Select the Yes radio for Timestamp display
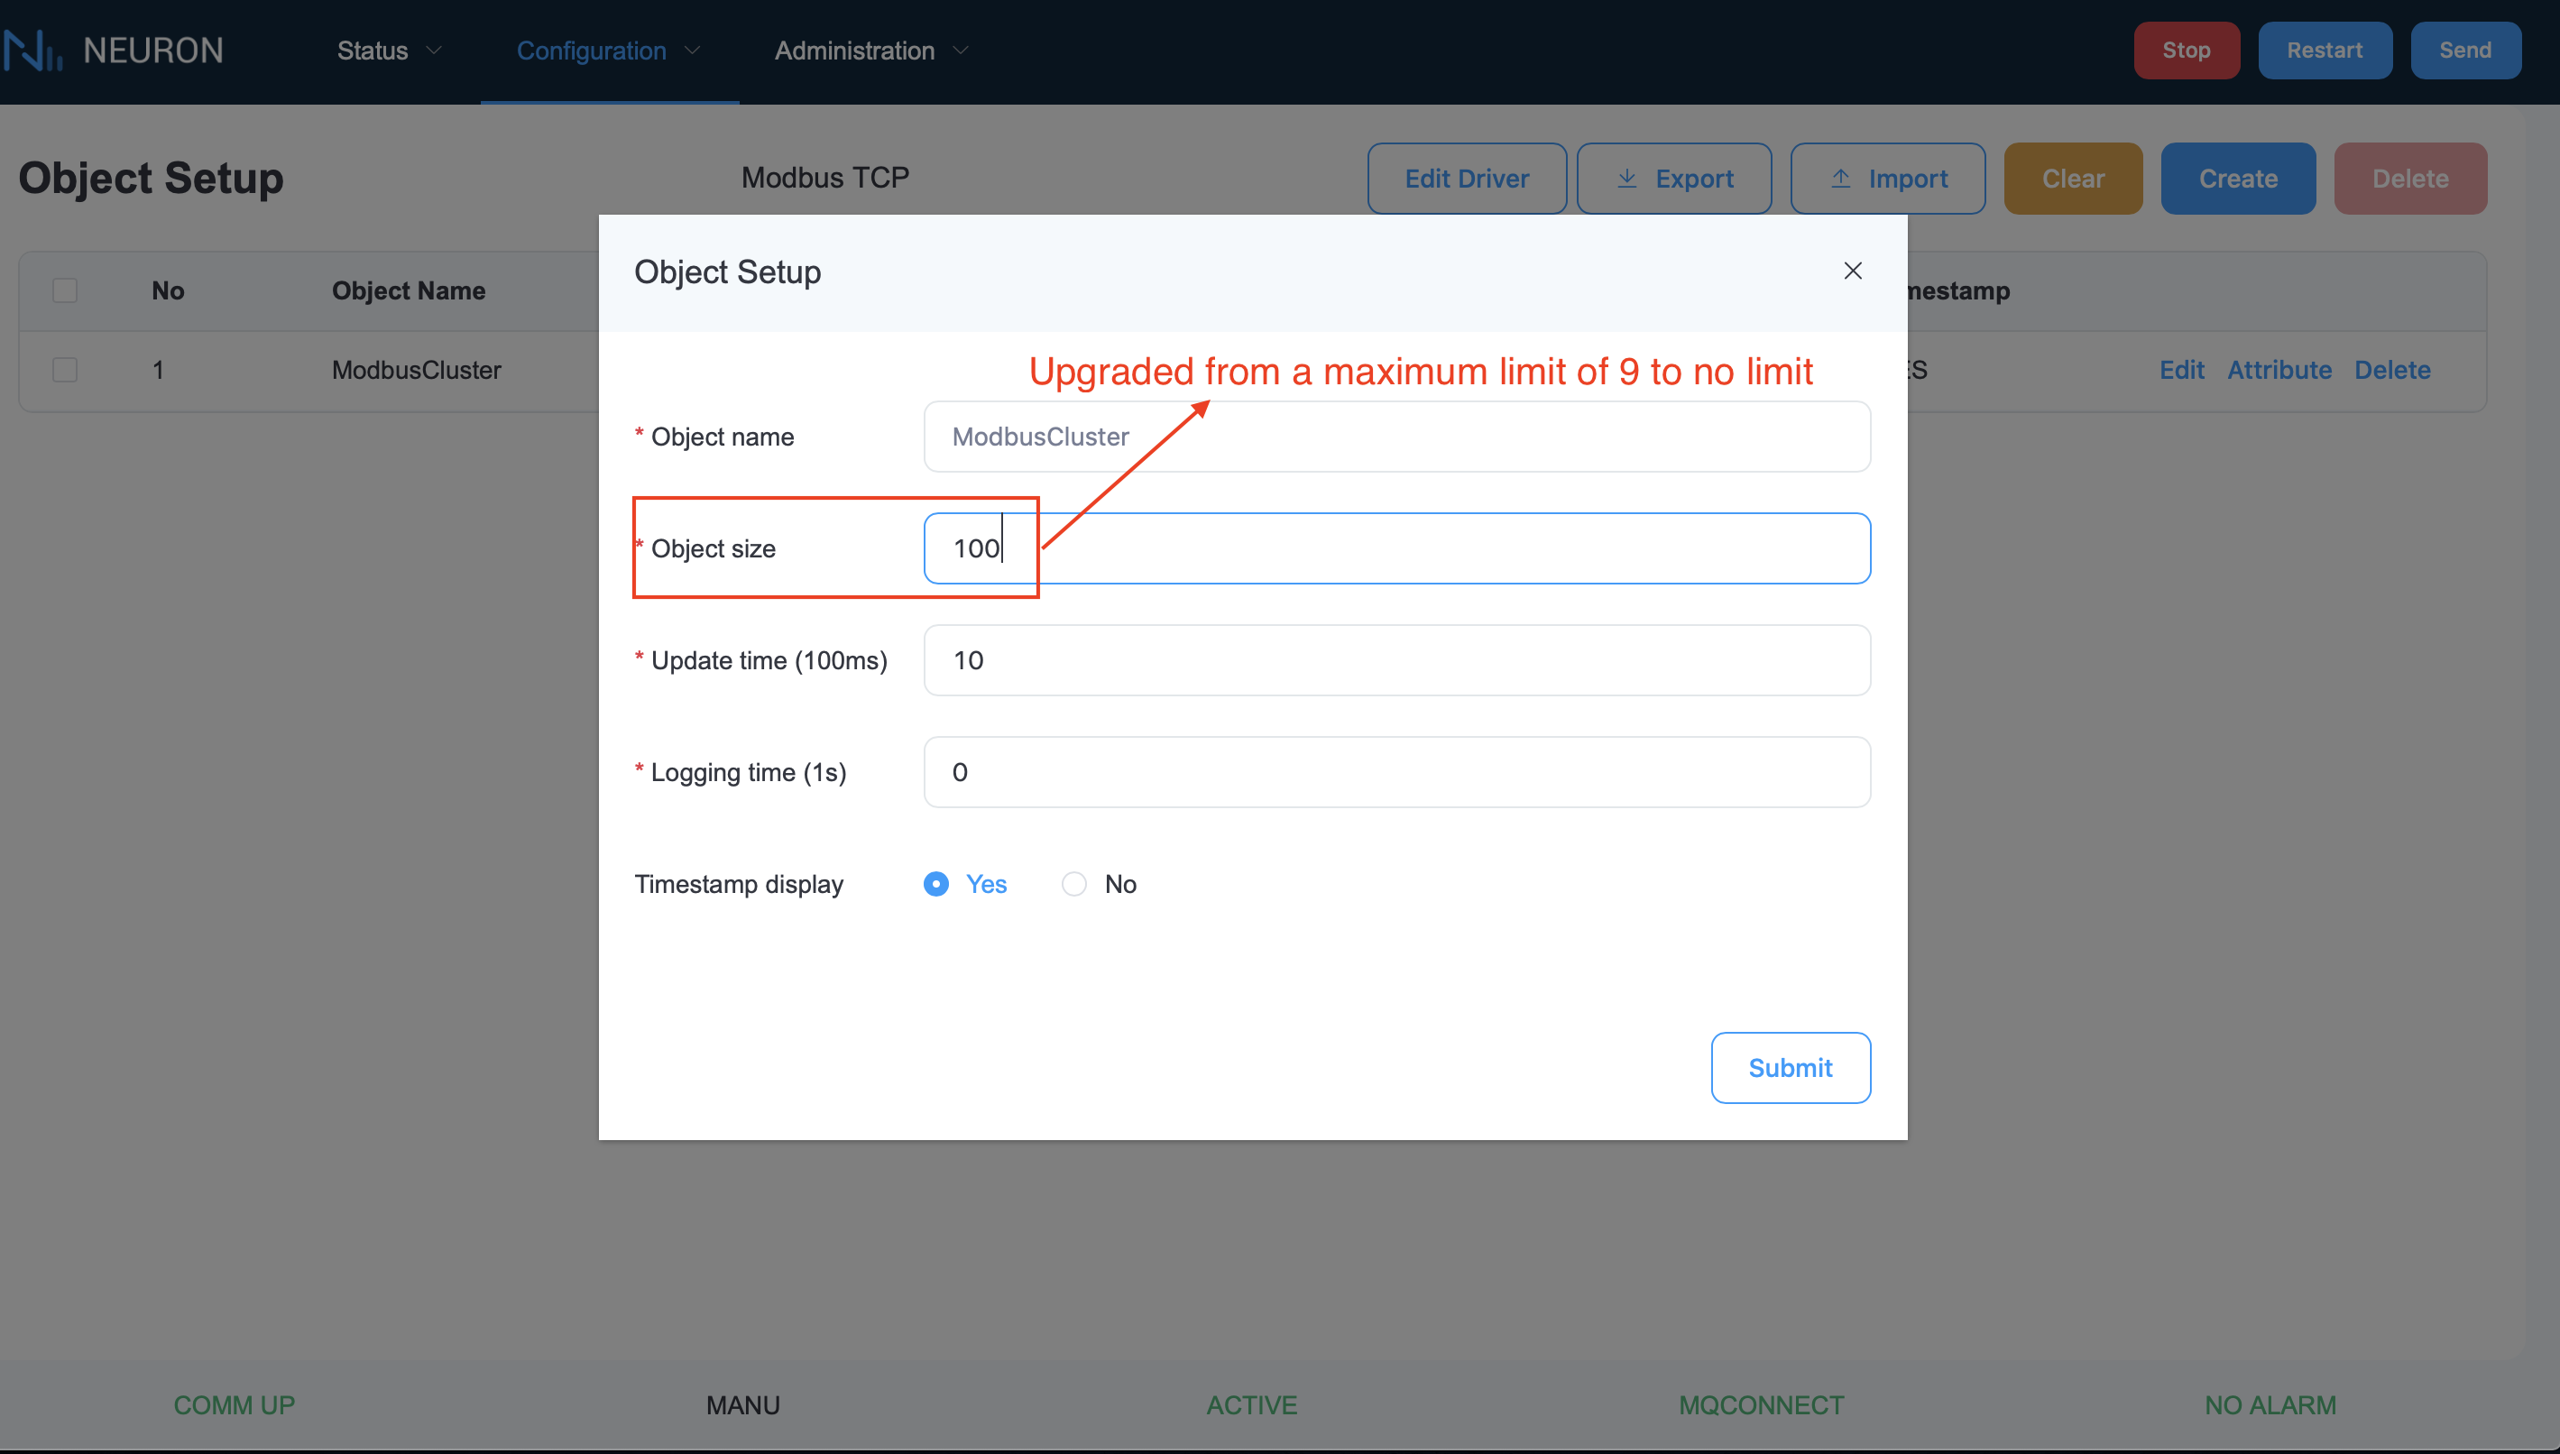Image resolution: width=2560 pixels, height=1454 pixels. pyautogui.click(x=935, y=884)
